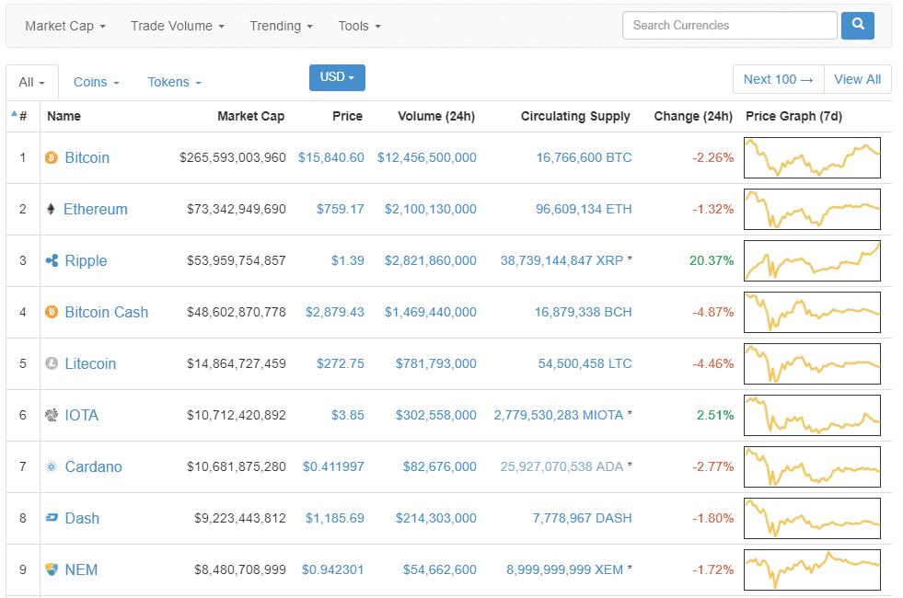Screen dimensions: 903x598
Task: Sort table by Name column header
Action: [x=64, y=116]
